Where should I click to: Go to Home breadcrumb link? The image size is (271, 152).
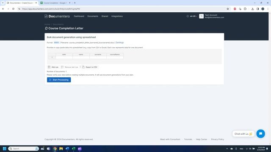click(47, 24)
